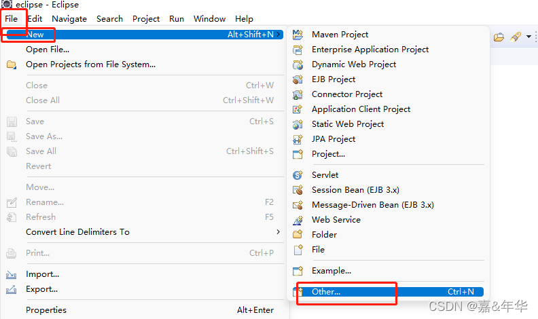Click the Web Service icon
The height and width of the screenshot is (319, 538).
[x=298, y=220]
